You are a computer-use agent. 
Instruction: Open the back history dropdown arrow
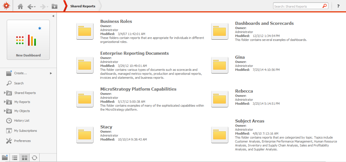[35, 7]
